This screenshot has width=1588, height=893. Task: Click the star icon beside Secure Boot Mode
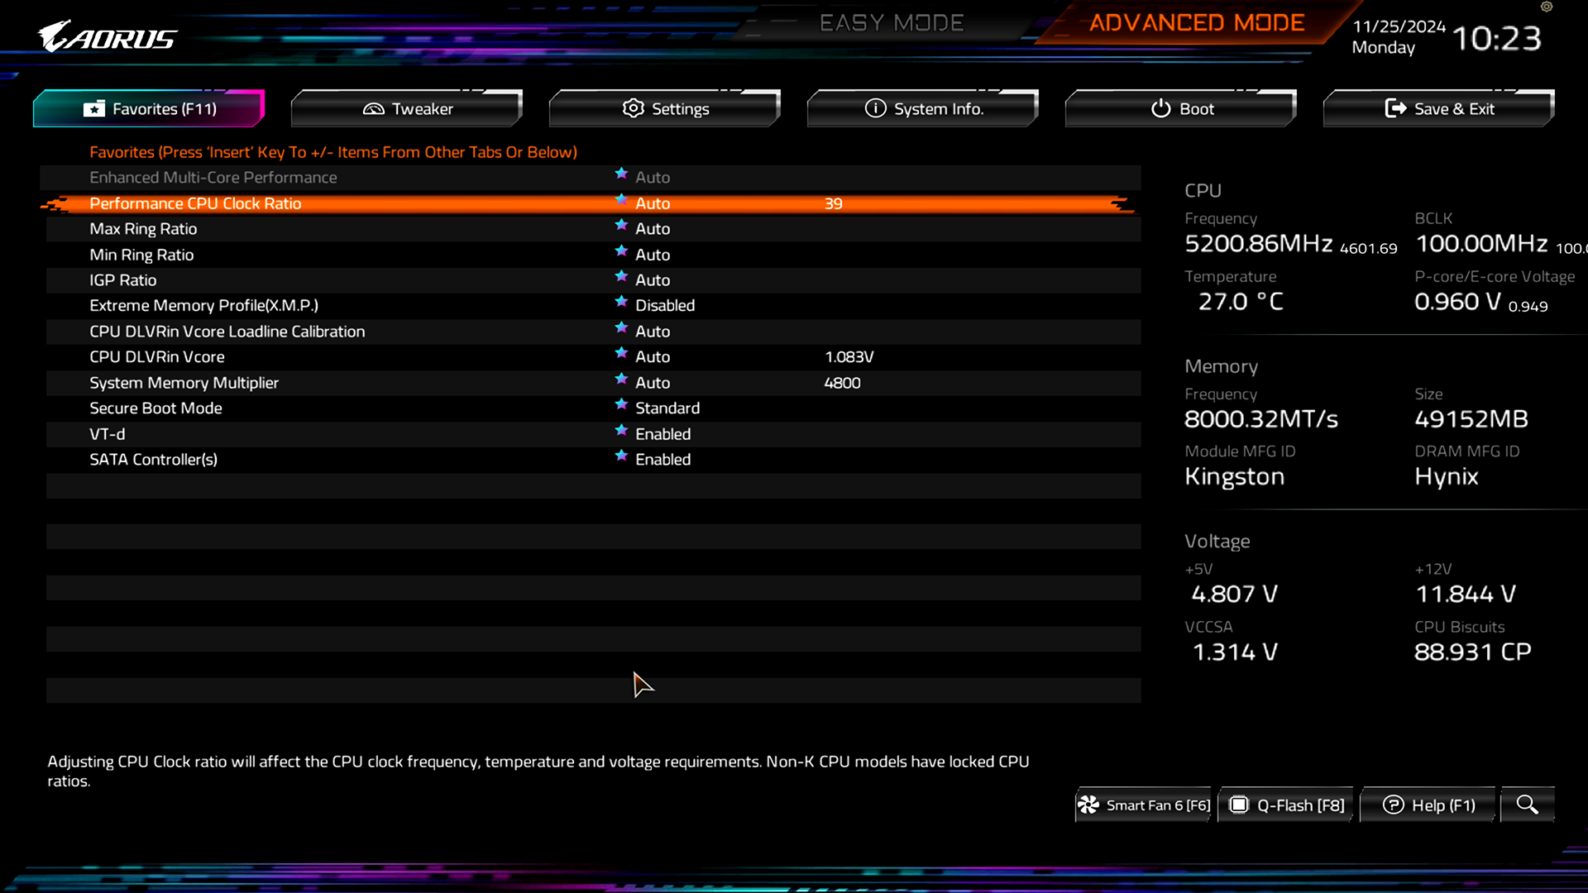(x=621, y=405)
